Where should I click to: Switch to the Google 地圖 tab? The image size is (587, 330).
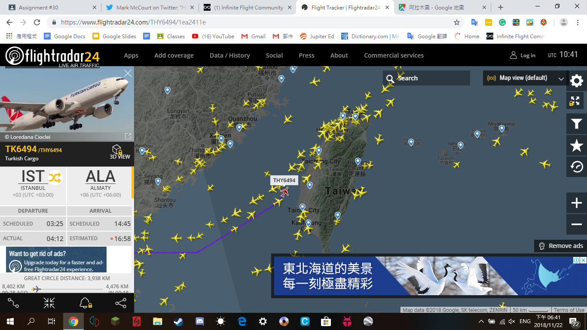pyautogui.click(x=443, y=7)
